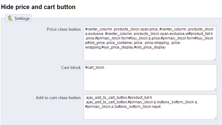Click the "Cart block" field label
The image size is (222, 125).
(71, 68)
